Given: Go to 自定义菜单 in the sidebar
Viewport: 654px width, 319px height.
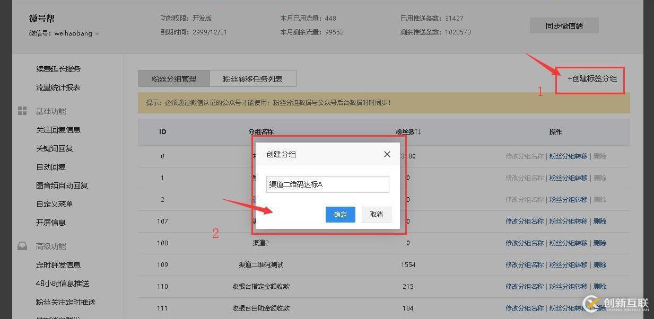Looking at the screenshot, I should tap(55, 204).
